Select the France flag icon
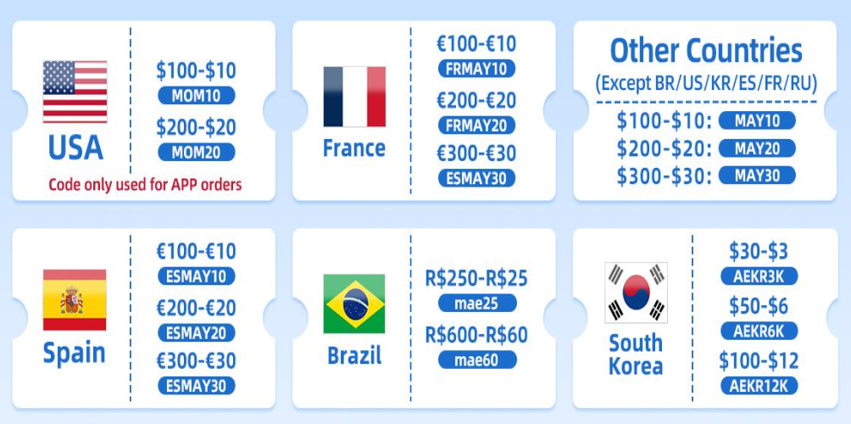The height and width of the screenshot is (424, 851). pyautogui.click(x=354, y=97)
